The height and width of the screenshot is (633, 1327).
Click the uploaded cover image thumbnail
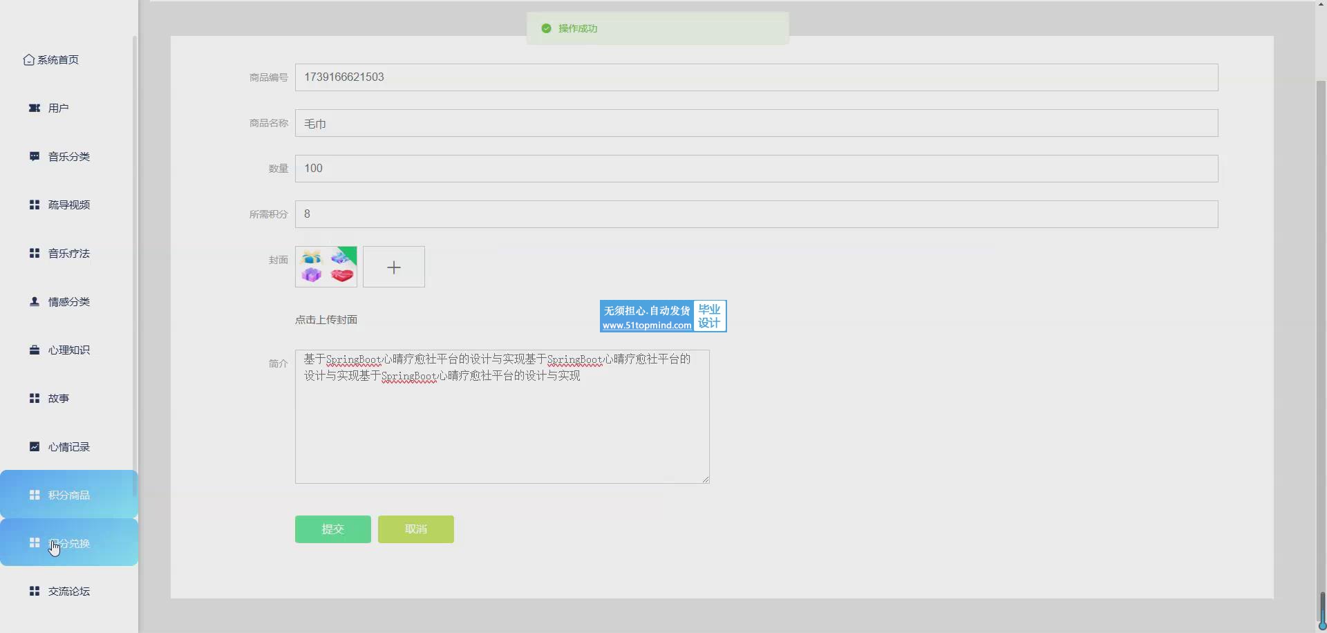coord(326,267)
